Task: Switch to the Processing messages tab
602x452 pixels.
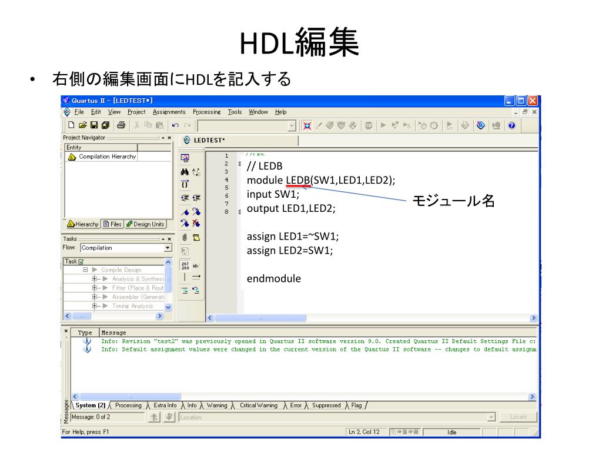Action: 128,406
